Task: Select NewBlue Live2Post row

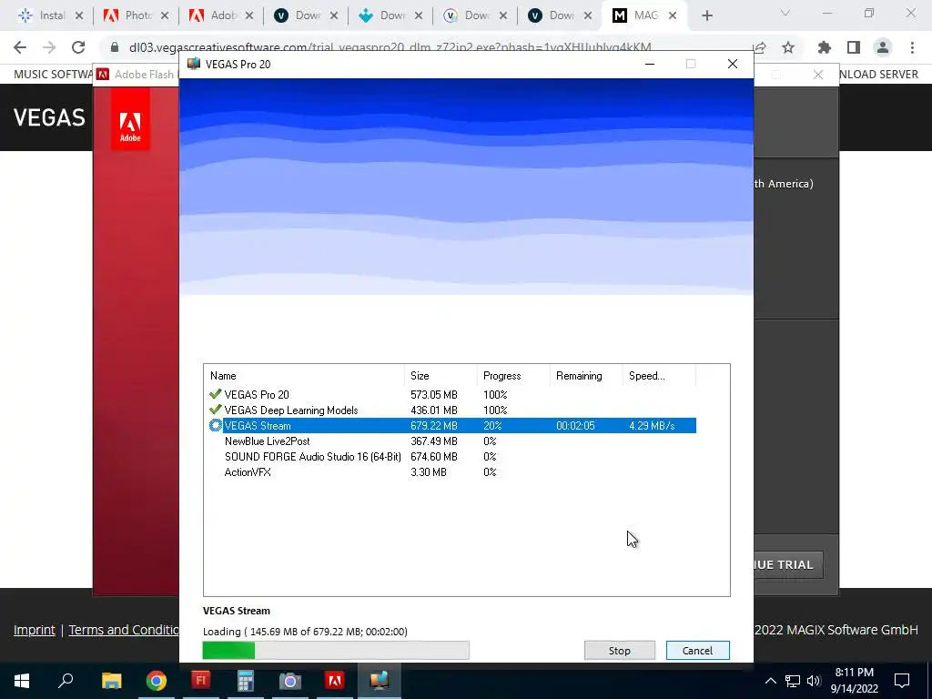Action: (452, 441)
